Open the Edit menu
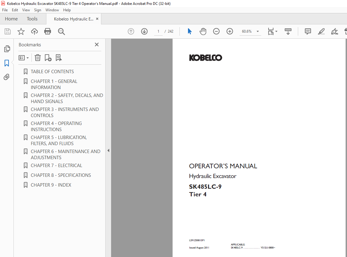The image size is (347, 257). click(x=15, y=10)
